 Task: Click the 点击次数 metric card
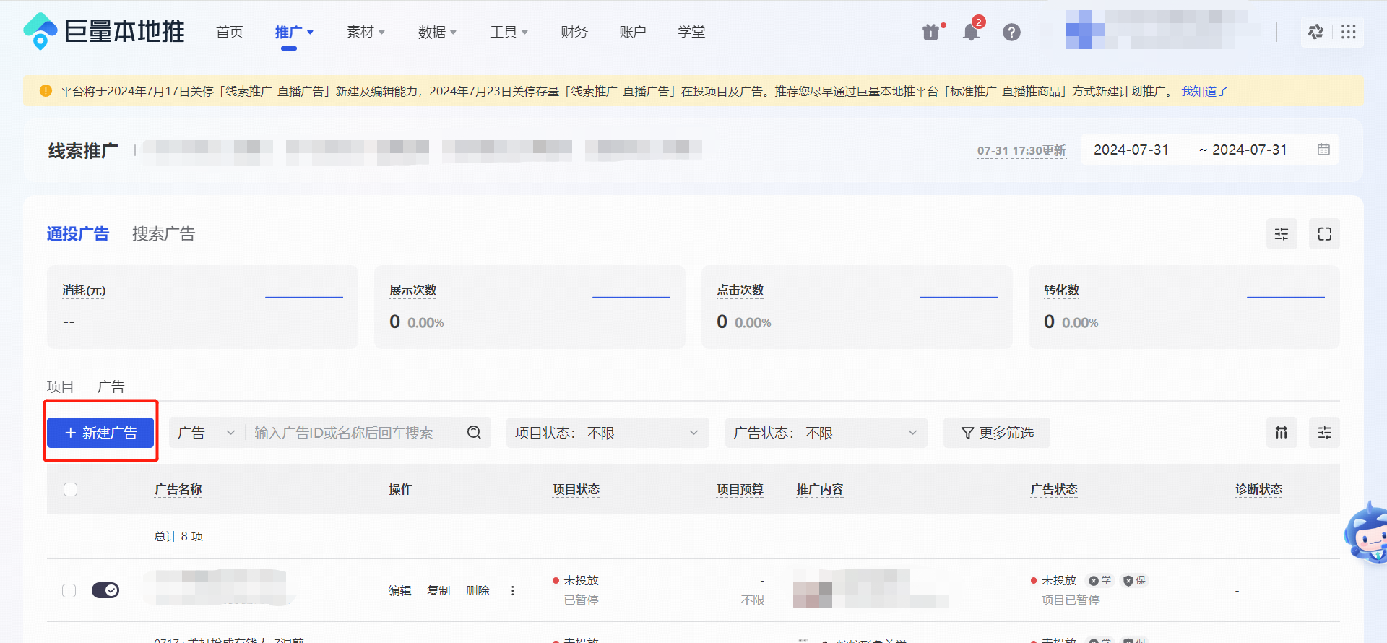click(x=857, y=307)
